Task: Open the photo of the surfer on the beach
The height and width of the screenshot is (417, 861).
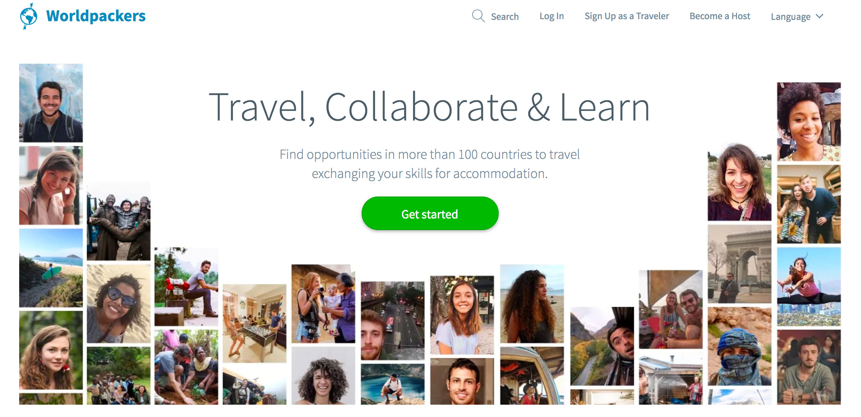Action: [51, 268]
